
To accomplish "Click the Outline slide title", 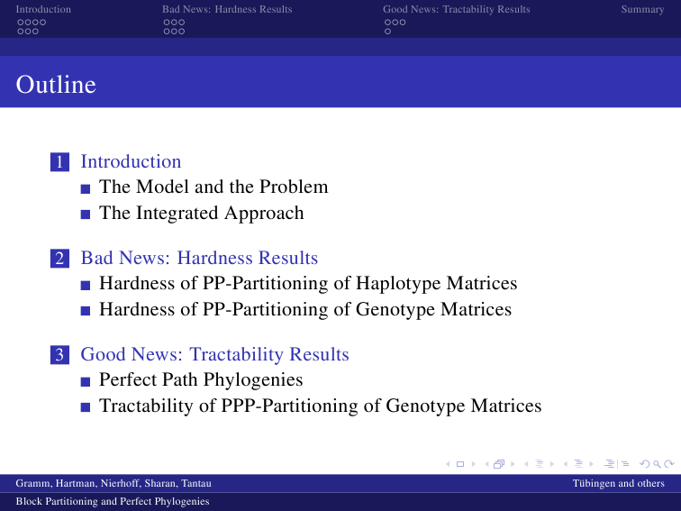I will coord(56,85).
